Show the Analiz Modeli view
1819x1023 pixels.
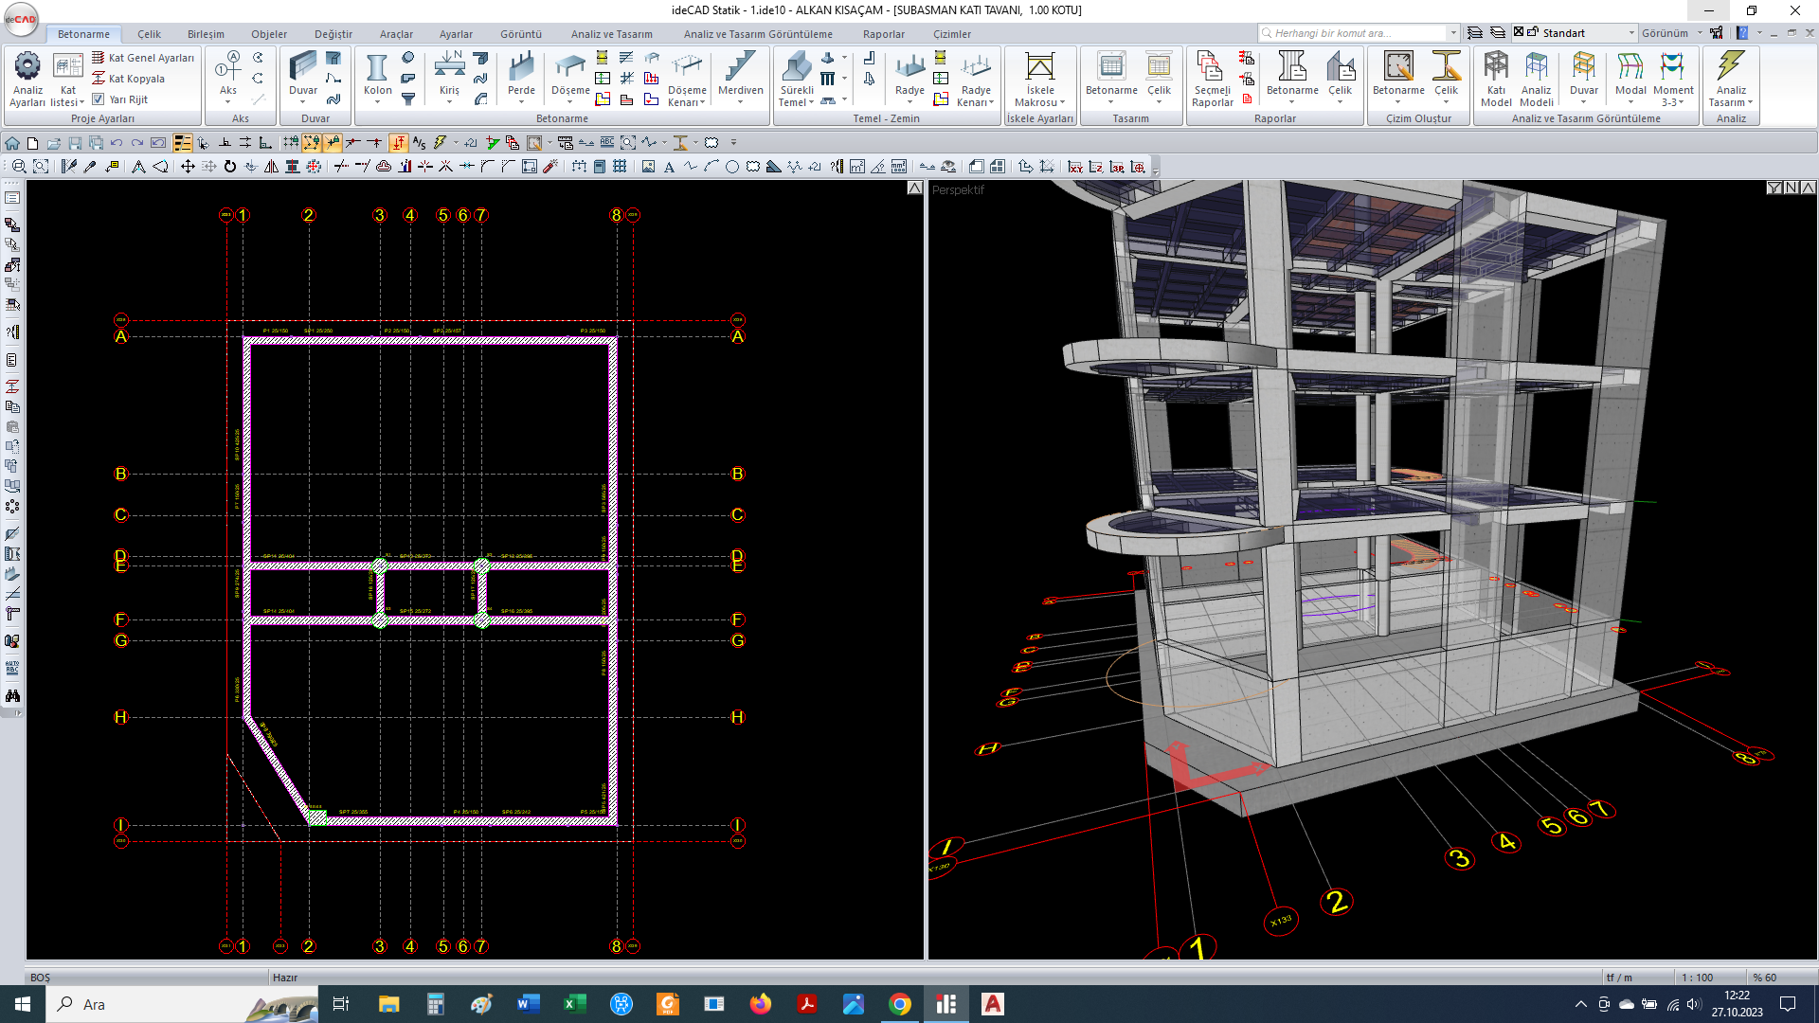[1536, 80]
